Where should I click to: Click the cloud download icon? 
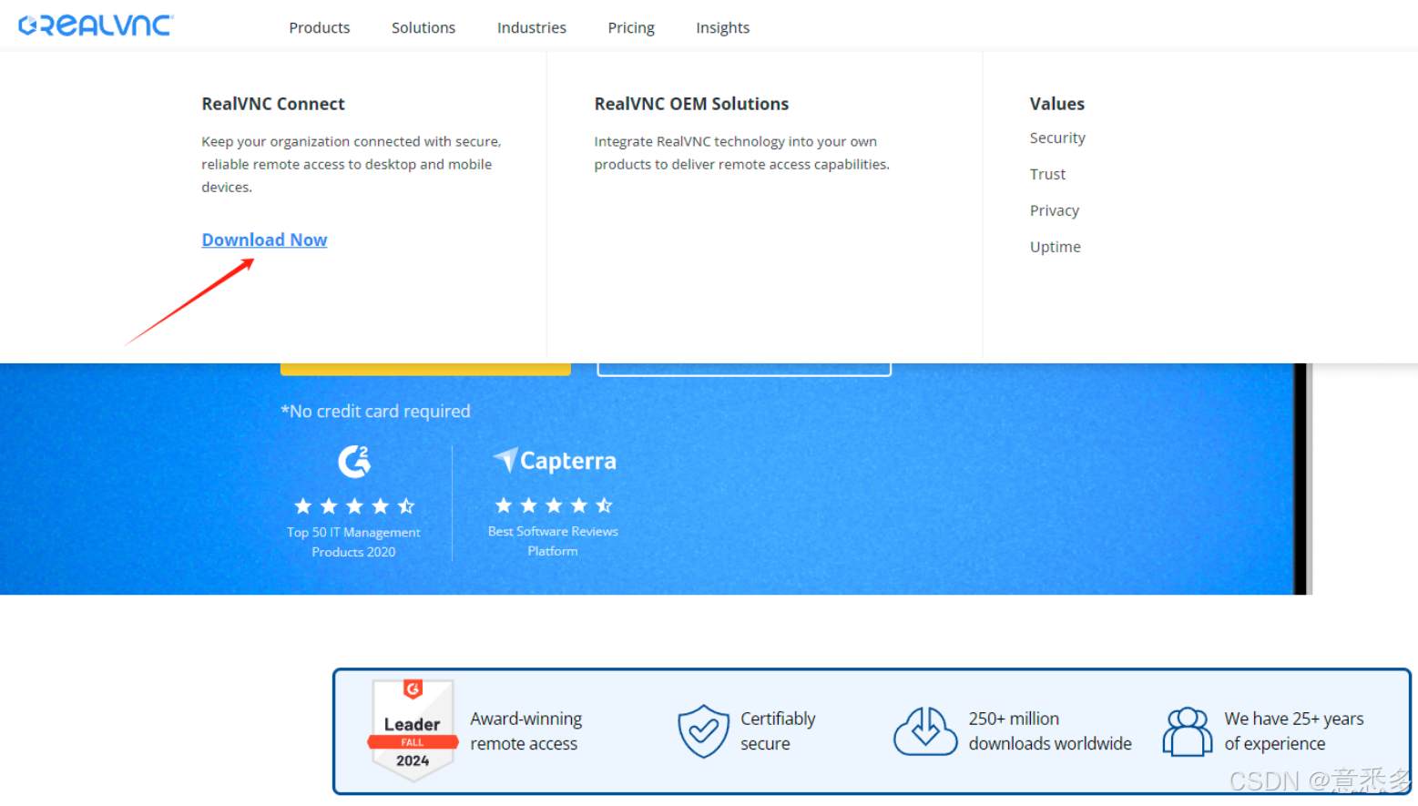tap(925, 731)
